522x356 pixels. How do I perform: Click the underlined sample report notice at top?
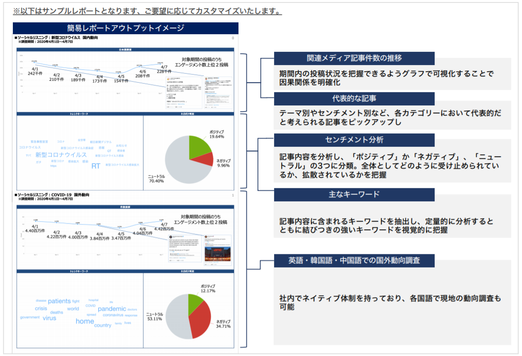147,11
